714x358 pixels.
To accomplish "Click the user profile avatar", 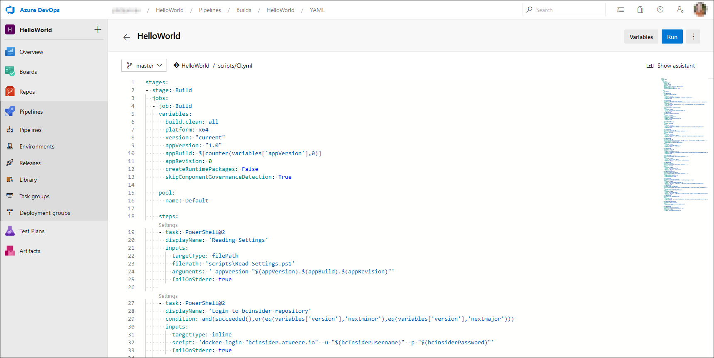I will pos(700,10).
